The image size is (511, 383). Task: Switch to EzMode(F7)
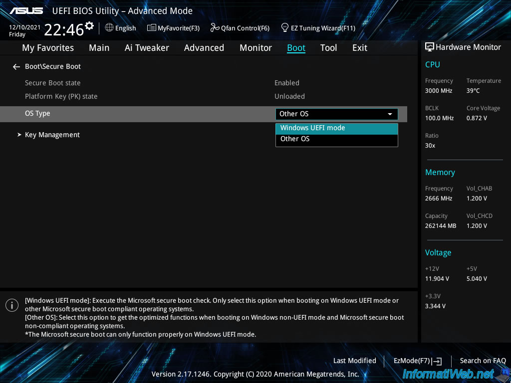click(417, 361)
